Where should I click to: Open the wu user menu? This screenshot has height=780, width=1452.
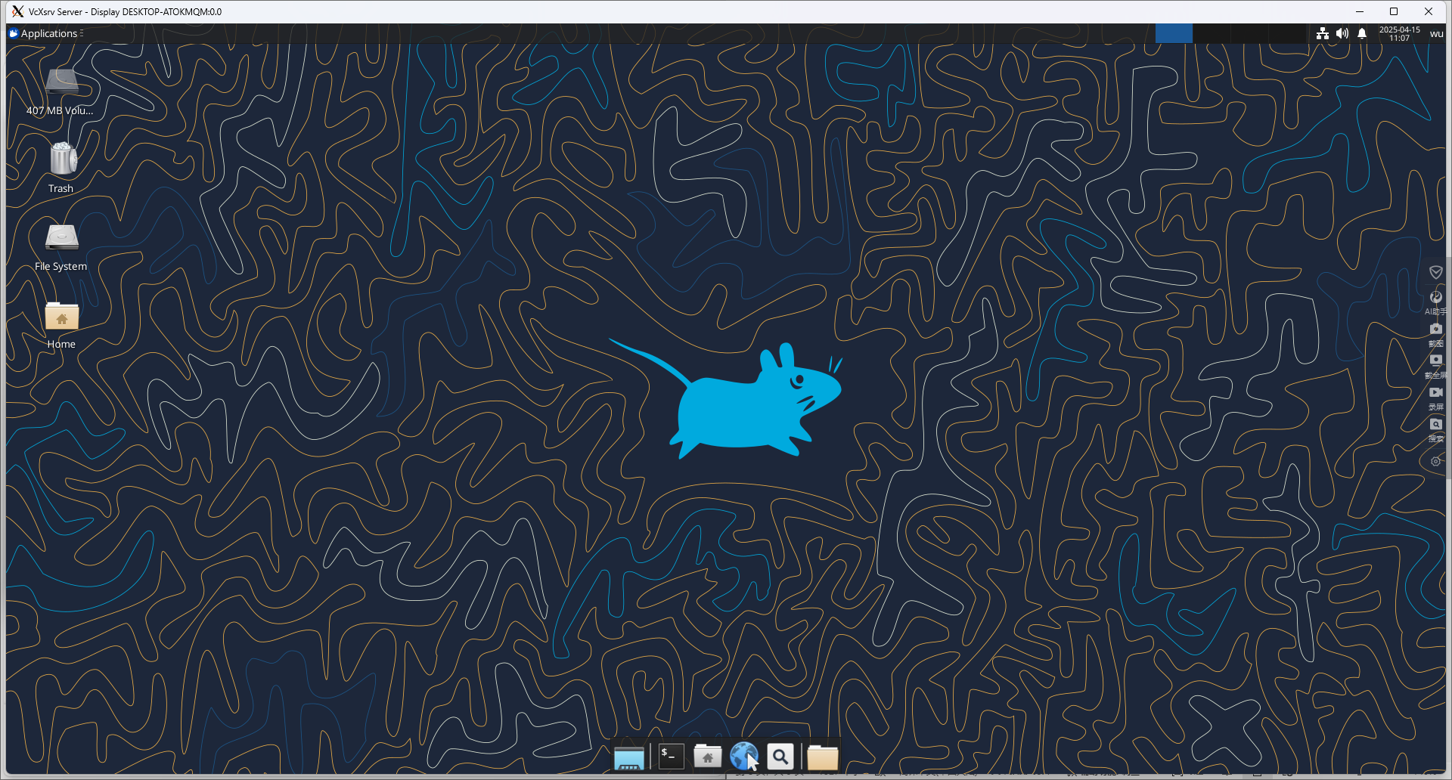pyautogui.click(x=1436, y=34)
